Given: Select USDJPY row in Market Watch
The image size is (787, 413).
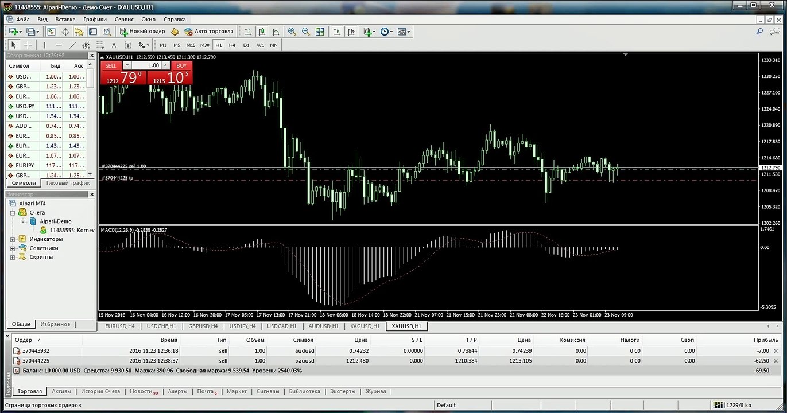Looking at the screenshot, I should tap(46, 106).
